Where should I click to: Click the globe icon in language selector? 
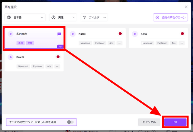9,17
